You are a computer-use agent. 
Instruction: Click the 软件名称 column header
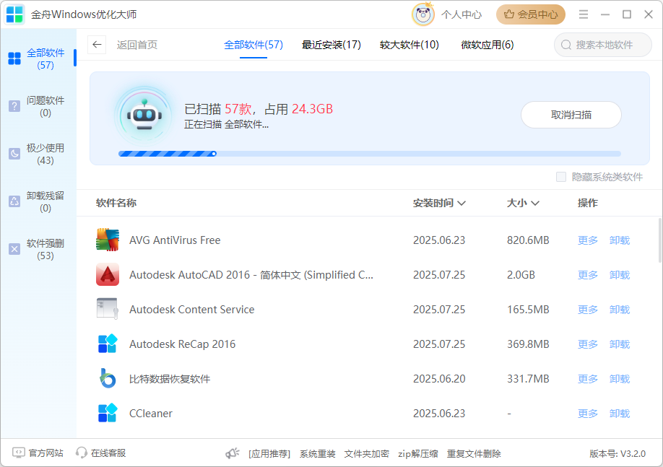(x=116, y=204)
